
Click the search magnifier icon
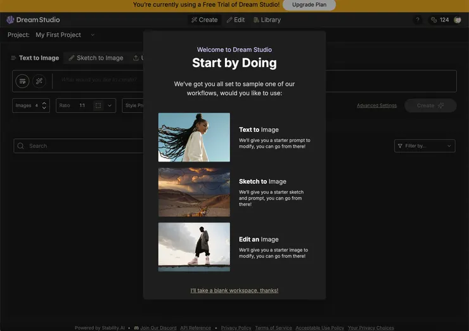[x=22, y=146]
